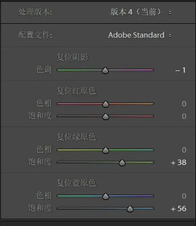Click the blue primary 色相 slider handle
196x226 pixels.
pos(105,196)
